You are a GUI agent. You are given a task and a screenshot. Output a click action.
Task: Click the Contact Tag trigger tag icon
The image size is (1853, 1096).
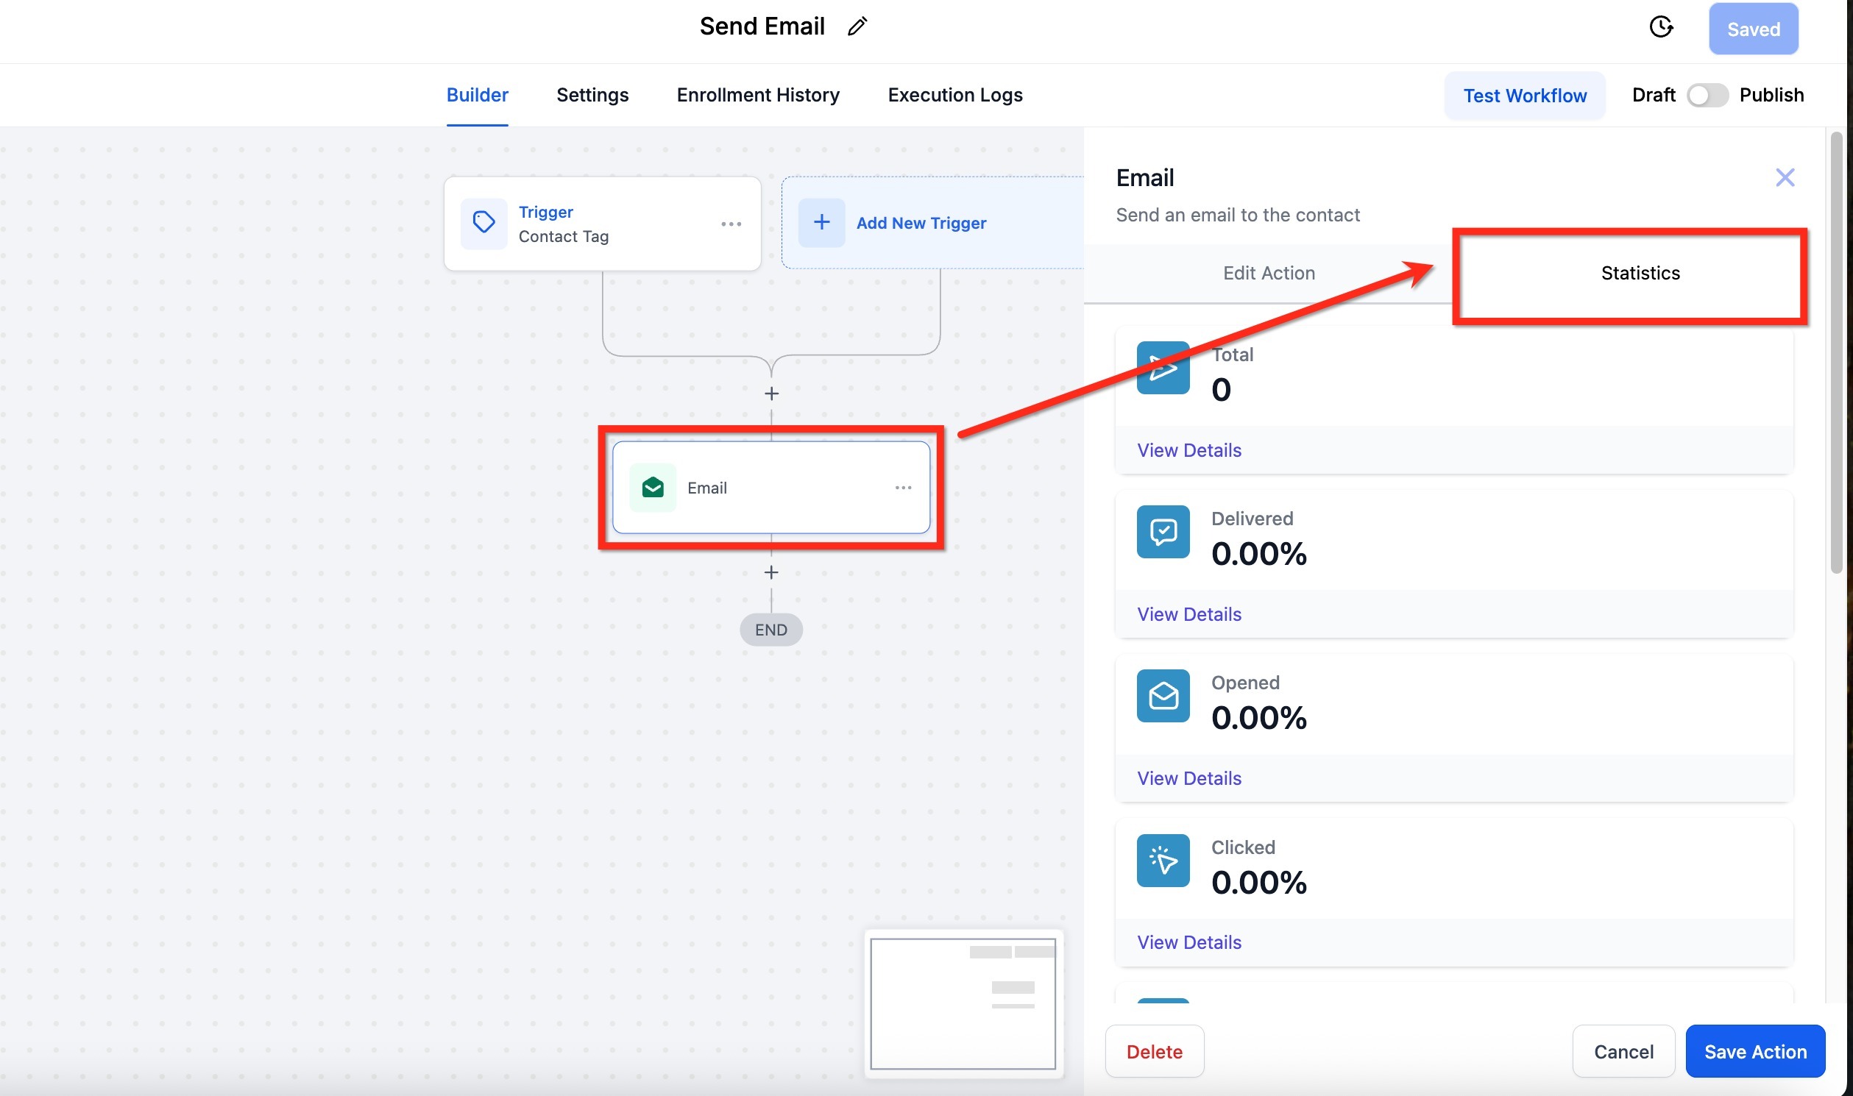(x=483, y=222)
